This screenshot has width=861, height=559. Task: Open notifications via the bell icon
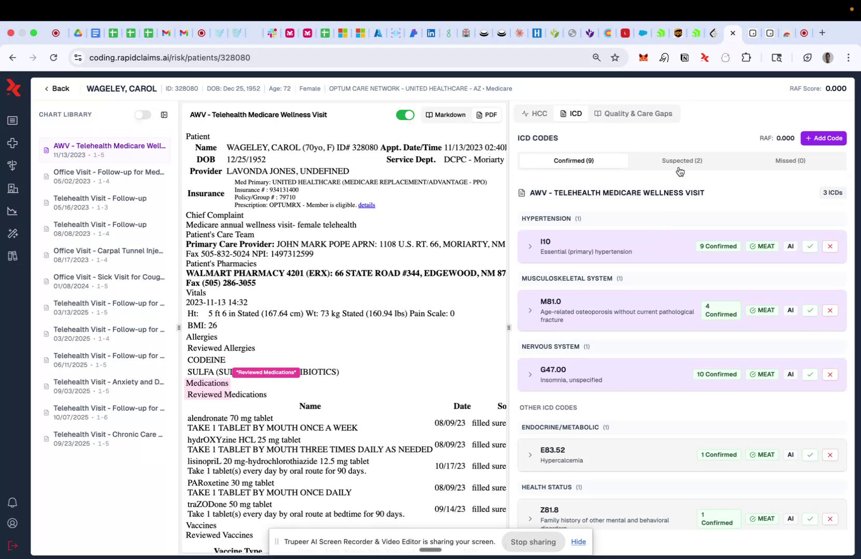tap(12, 502)
